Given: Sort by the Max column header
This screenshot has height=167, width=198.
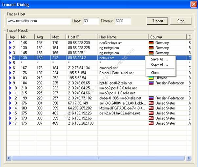Looking at the screenshot, I should tap(58, 37).
